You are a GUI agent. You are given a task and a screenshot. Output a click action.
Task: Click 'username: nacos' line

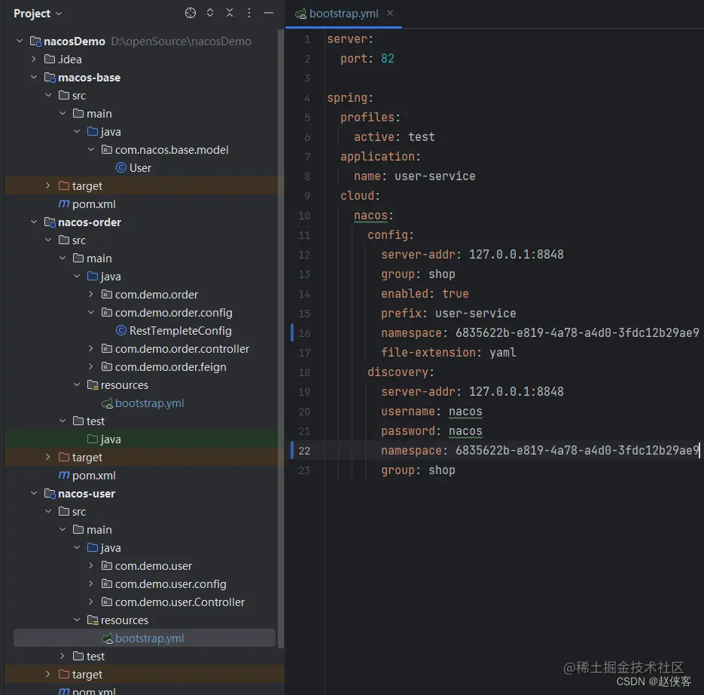click(x=431, y=412)
